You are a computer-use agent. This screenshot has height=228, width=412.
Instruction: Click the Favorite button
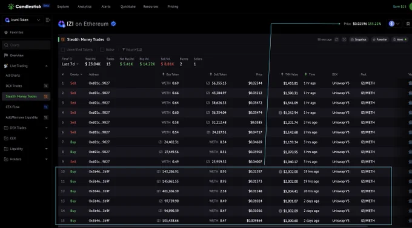pyautogui.click(x=380, y=39)
